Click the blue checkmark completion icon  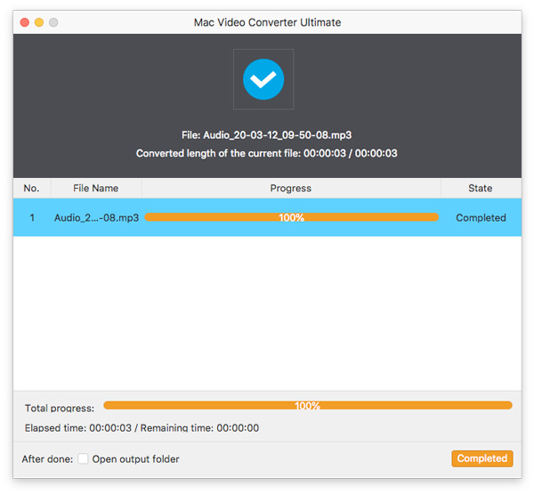coord(263,79)
